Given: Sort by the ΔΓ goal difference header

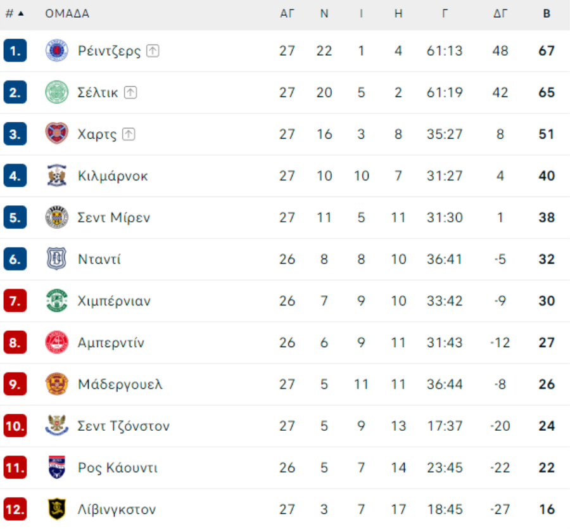Looking at the screenshot, I should tap(500, 14).
